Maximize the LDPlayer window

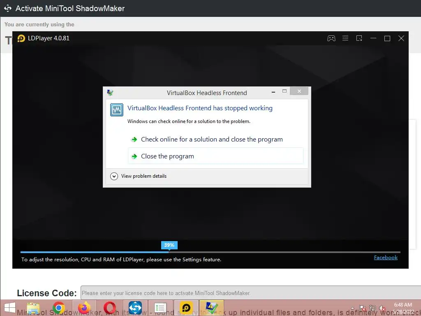pyautogui.click(x=387, y=38)
